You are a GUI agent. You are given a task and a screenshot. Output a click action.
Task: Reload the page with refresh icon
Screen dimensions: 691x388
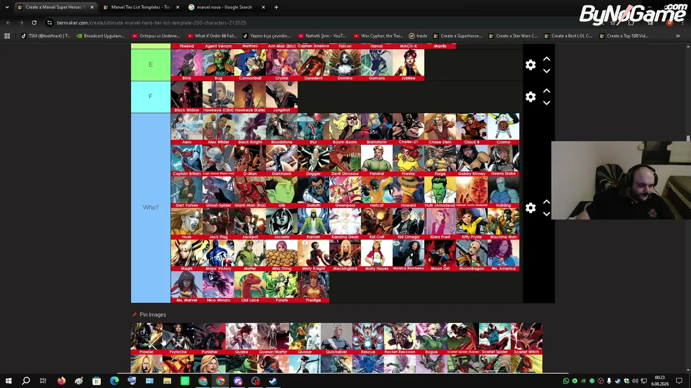[34, 23]
